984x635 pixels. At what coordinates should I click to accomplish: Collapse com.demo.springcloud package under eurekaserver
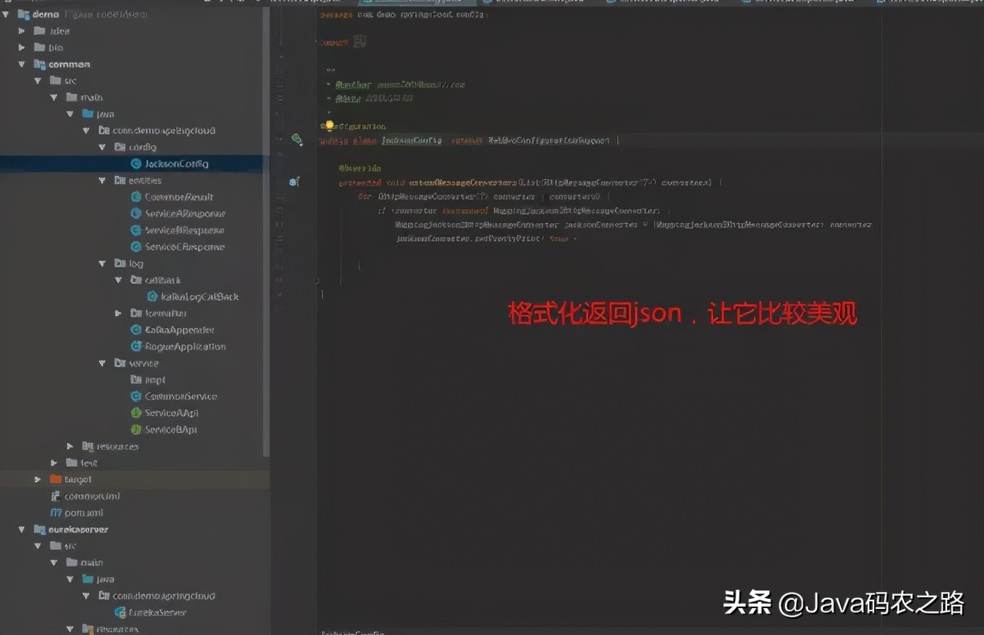86,596
